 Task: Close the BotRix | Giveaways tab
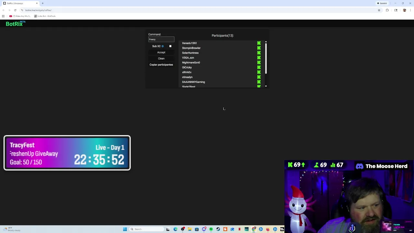tap(37, 3)
